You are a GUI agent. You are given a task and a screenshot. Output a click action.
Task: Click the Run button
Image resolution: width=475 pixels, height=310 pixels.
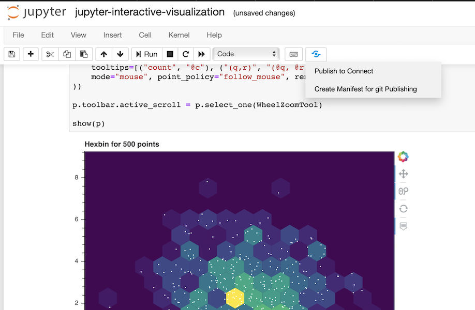(145, 54)
